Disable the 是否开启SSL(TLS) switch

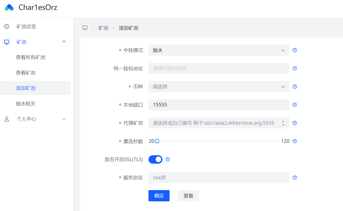[x=155, y=159]
